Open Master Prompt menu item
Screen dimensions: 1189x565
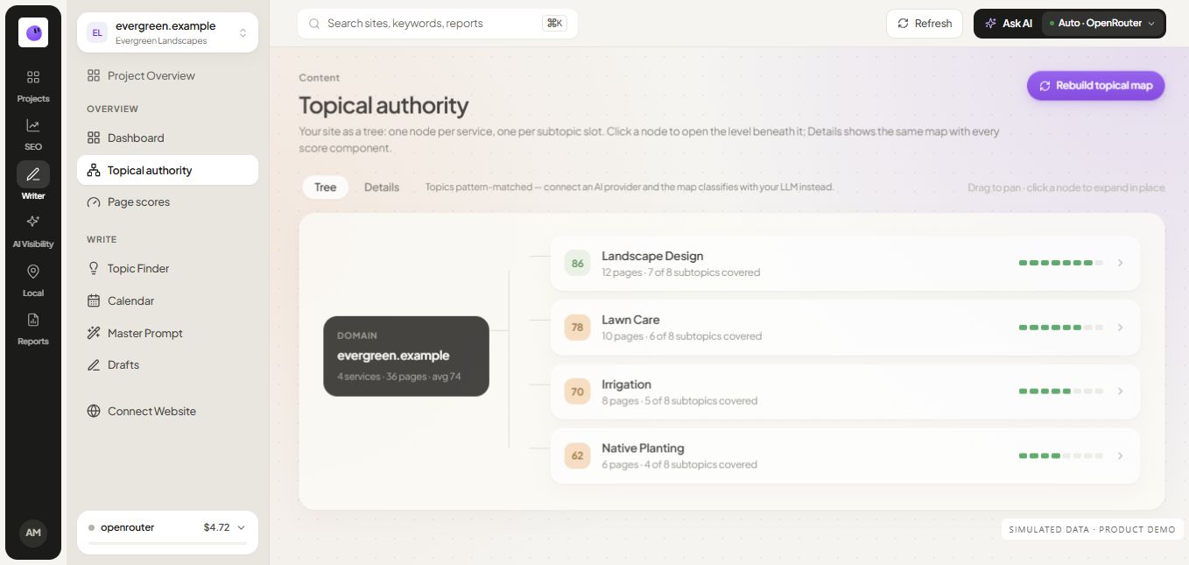click(x=167, y=333)
